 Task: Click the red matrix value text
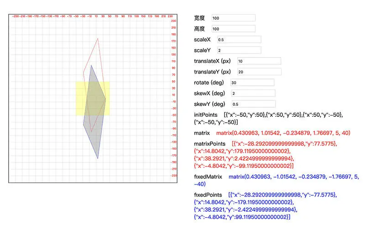click(283, 133)
